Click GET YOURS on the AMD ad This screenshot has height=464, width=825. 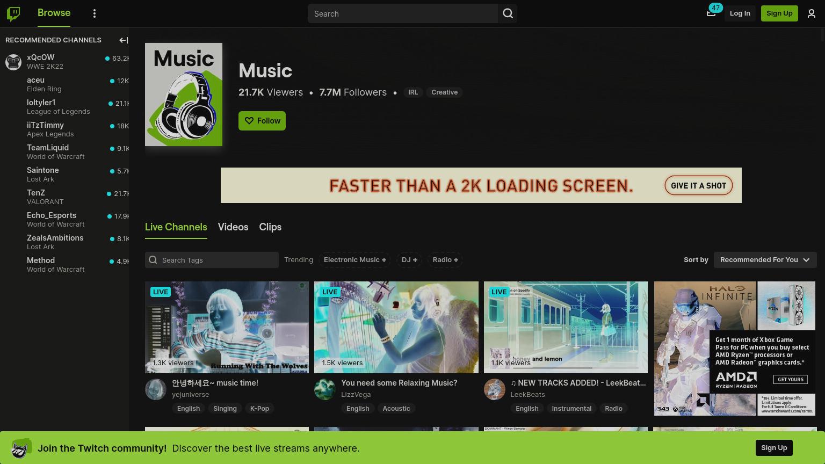click(x=790, y=379)
